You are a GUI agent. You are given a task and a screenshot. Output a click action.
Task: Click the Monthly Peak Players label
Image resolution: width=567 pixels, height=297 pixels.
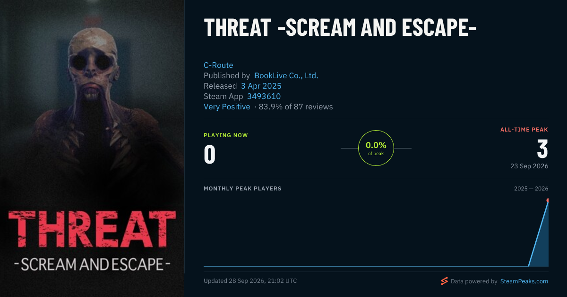click(x=242, y=189)
